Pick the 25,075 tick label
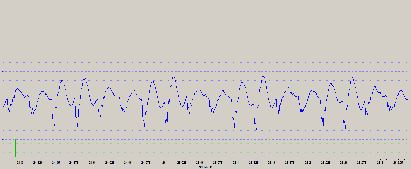Image resolution: width=411 pixels, height=169 pixels. tap(218, 163)
